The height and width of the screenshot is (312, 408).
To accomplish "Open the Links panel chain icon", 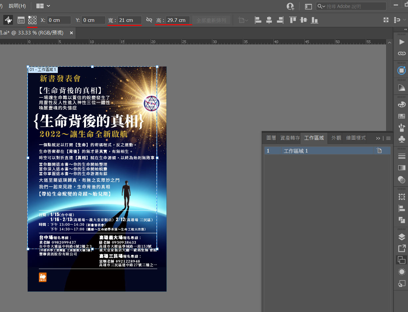I will (x=402, y=53).
